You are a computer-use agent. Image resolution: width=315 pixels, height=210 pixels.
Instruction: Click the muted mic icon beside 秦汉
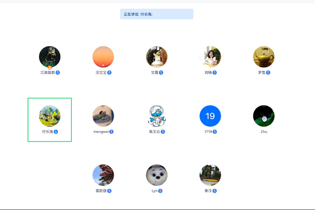214,191
